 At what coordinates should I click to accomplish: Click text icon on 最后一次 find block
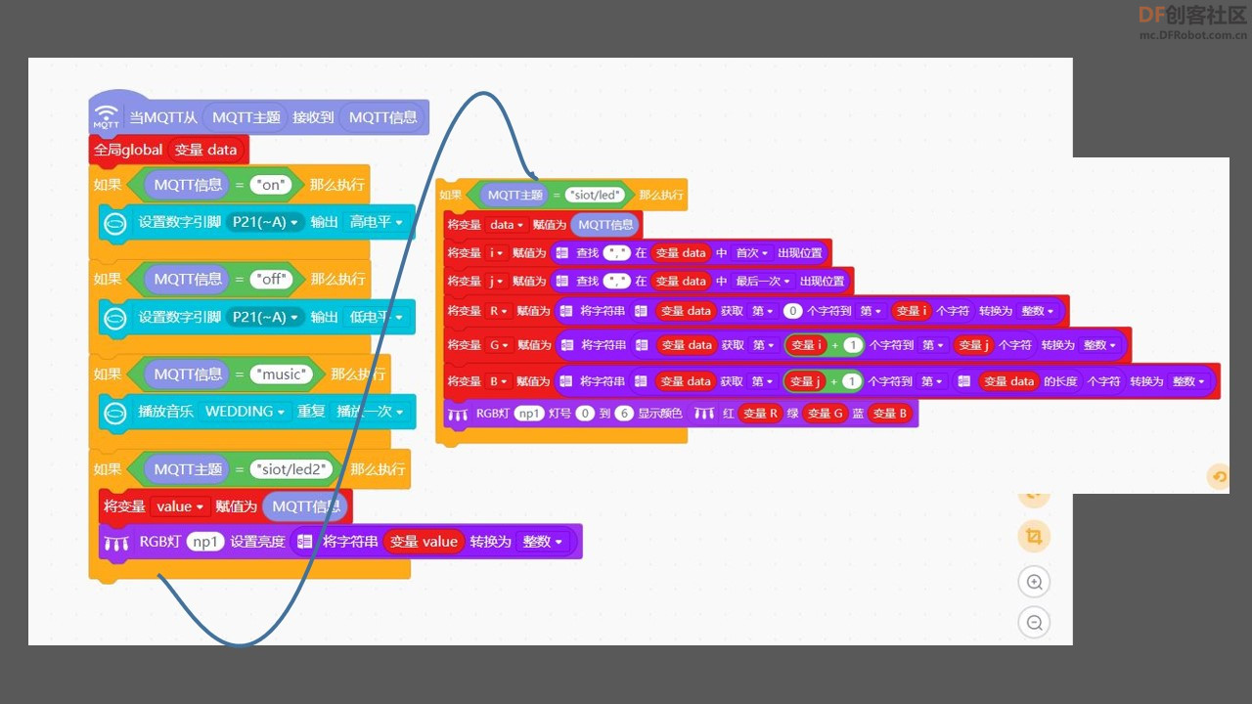[x=562, y=282]
